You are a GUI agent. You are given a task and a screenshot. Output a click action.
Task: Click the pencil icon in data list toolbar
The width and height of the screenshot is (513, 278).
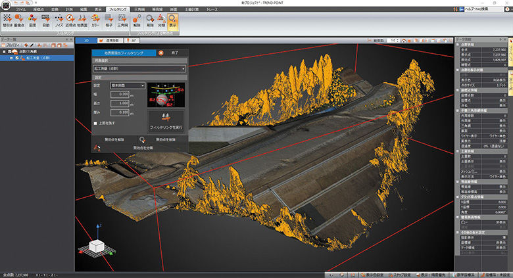pos(32,45)
